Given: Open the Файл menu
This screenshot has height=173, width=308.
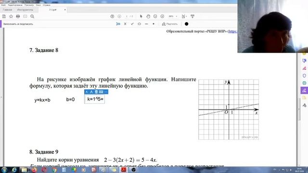Looking at the screenshot, I should [3, 5].
